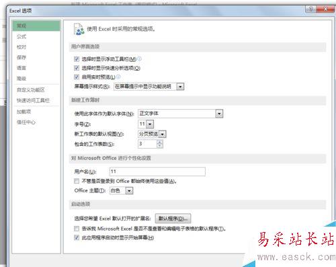Click the 新建工作簿时 section heading
This screenshot has width=336, height=267.
[x=85, y=100]
